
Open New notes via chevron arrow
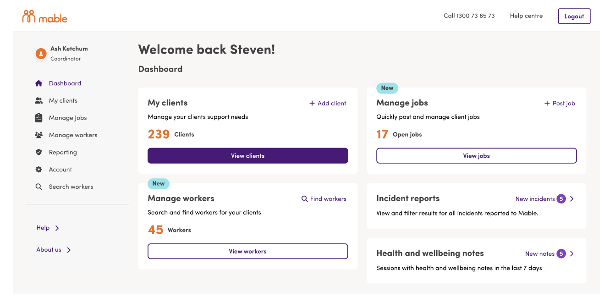click(x=572, y=254)
